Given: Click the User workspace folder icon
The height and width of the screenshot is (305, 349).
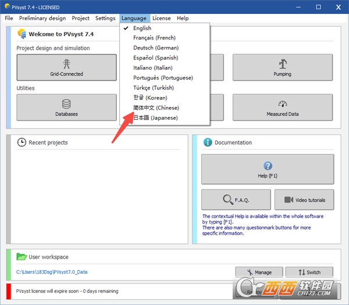Looking at the screenshot, I should [x=22, y=257].
